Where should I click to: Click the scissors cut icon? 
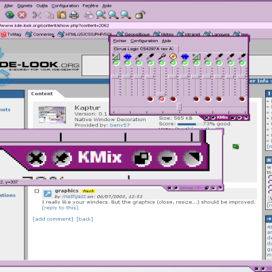pyautogui.click(x=37, y=15)
